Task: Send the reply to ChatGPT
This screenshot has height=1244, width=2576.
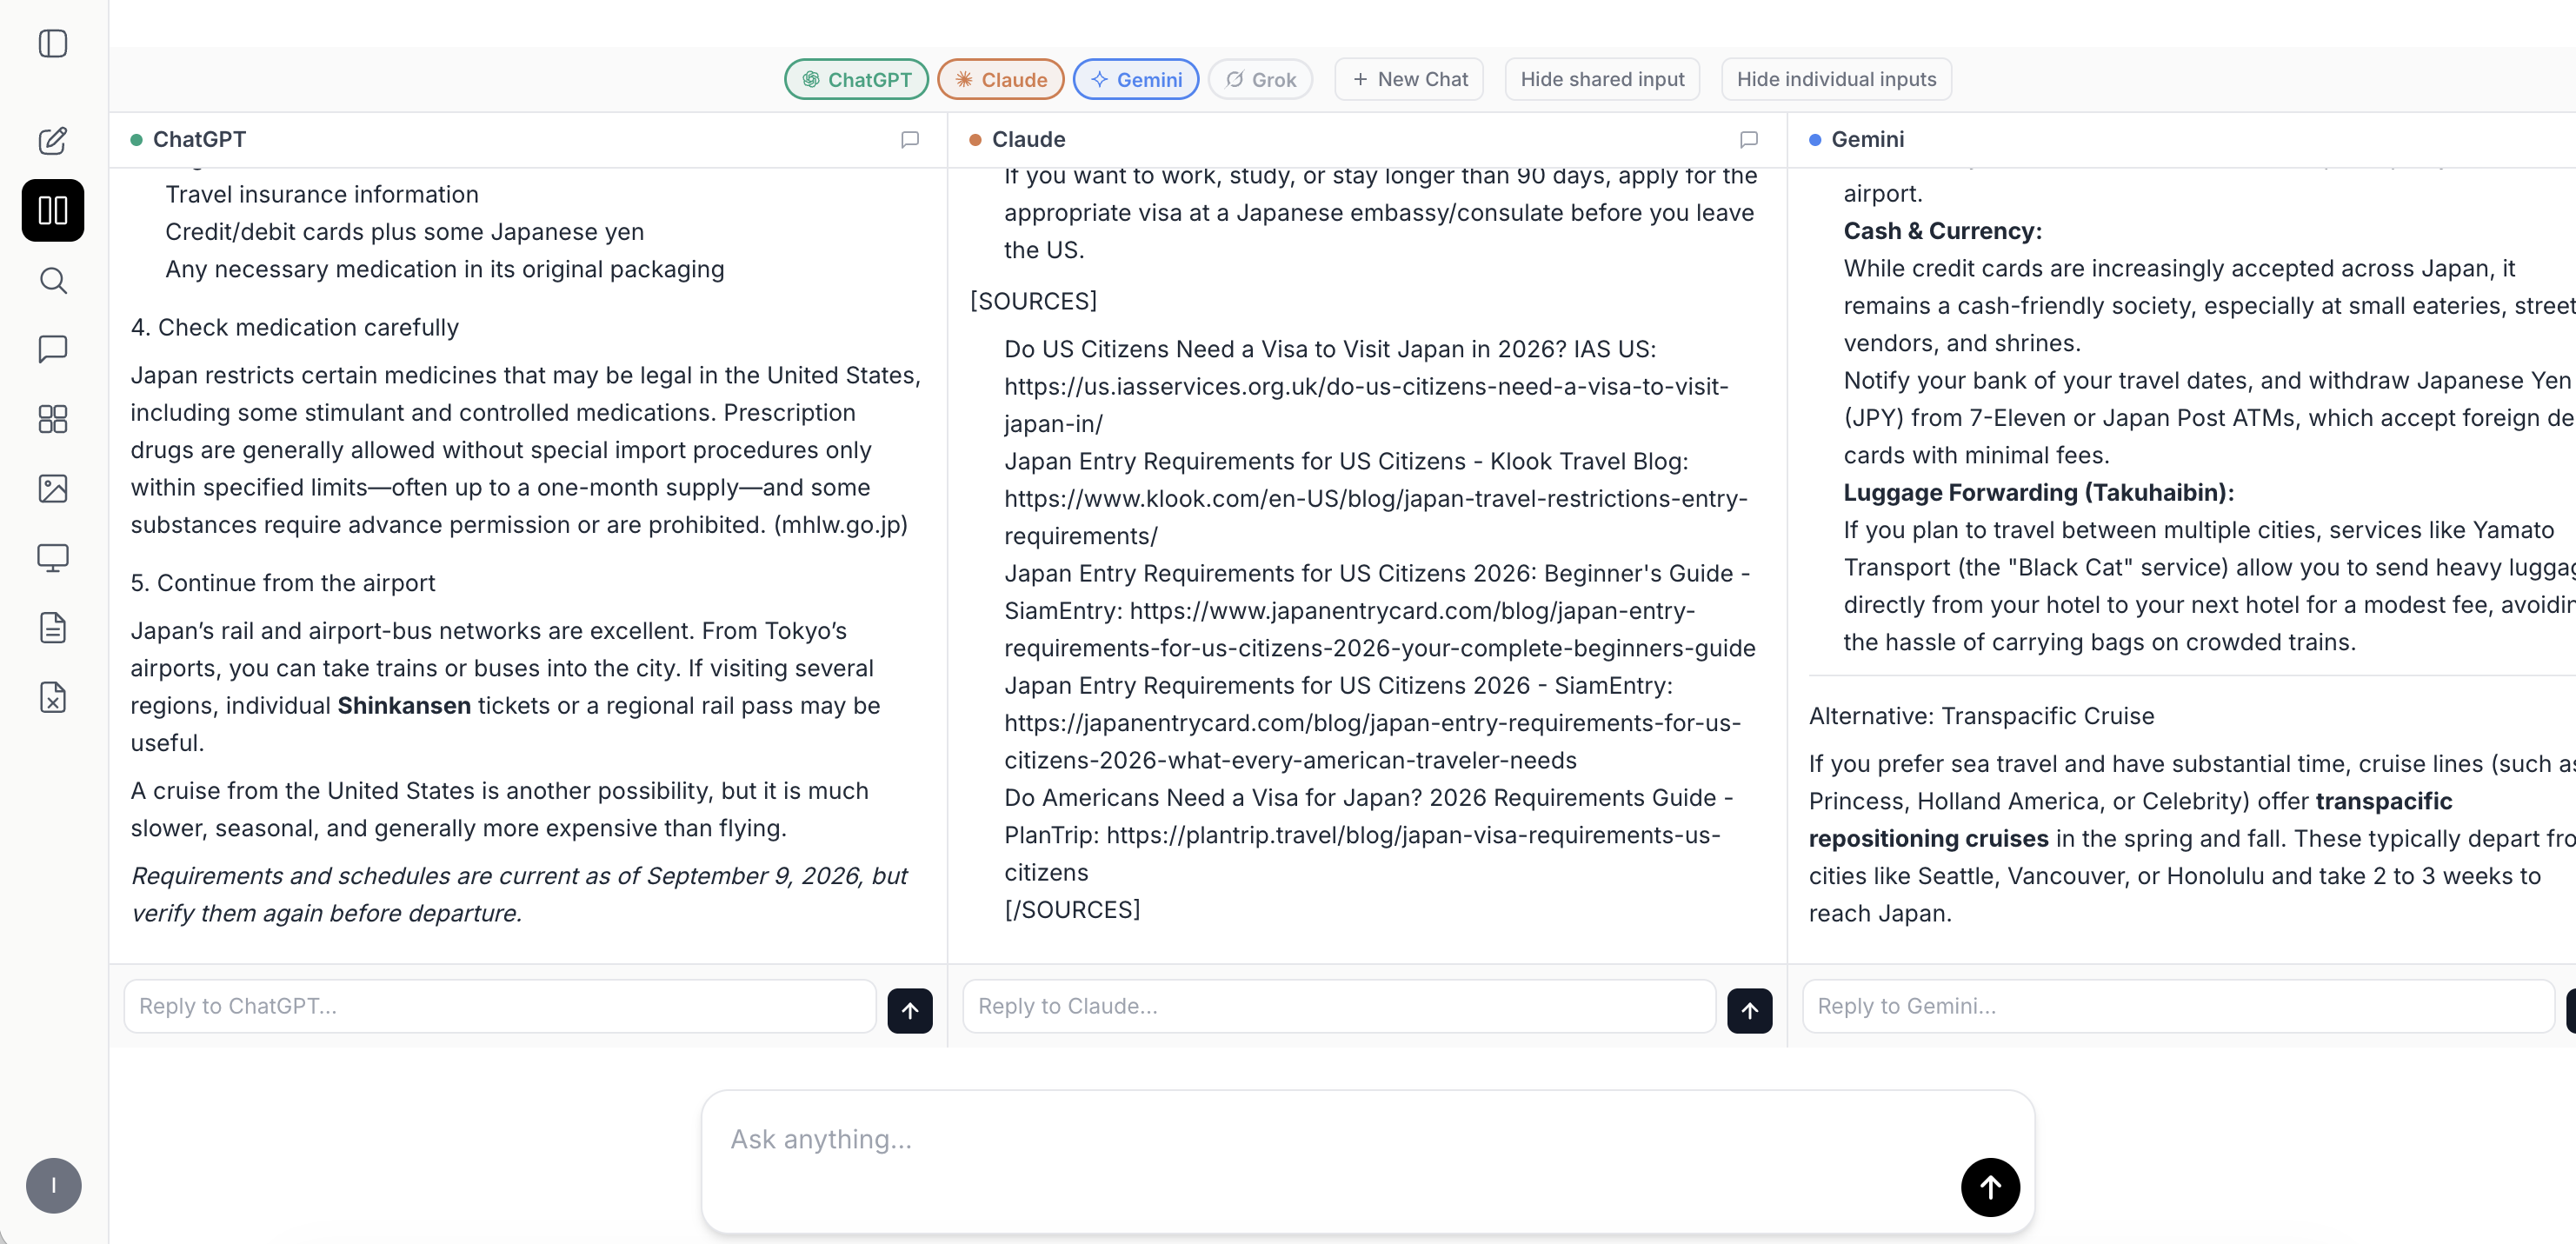Action: coord(910,1010)
